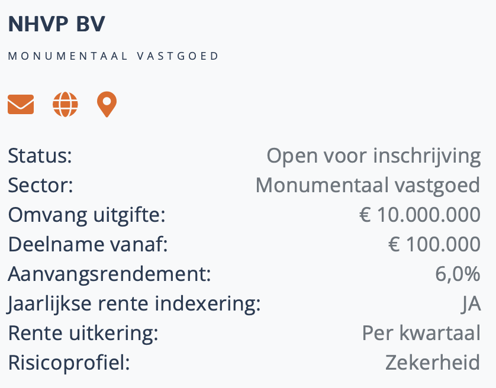Viewport: 496px width, 388px height.
Task: Select the € 10.000.000 amount
Action: (420, 215)
